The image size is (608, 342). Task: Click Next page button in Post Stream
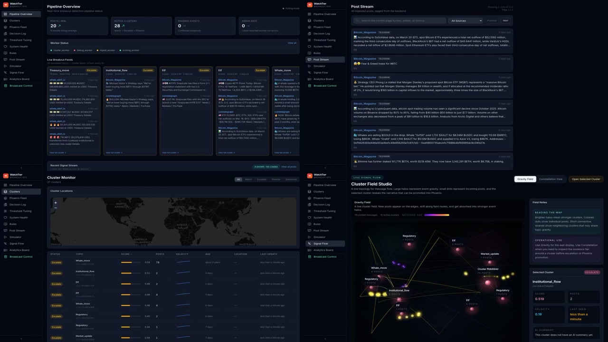pos(505,21)
